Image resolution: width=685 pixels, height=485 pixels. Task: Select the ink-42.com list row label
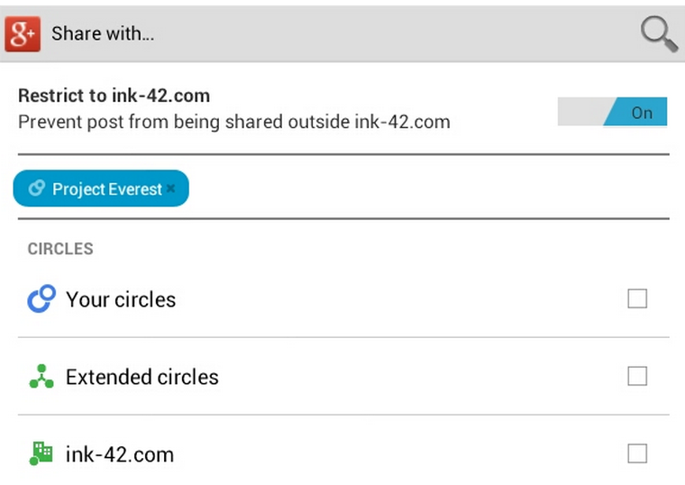pyautogui.click(x=120, y=454)
